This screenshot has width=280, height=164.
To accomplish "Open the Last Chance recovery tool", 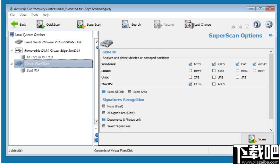I will point(198,24).
